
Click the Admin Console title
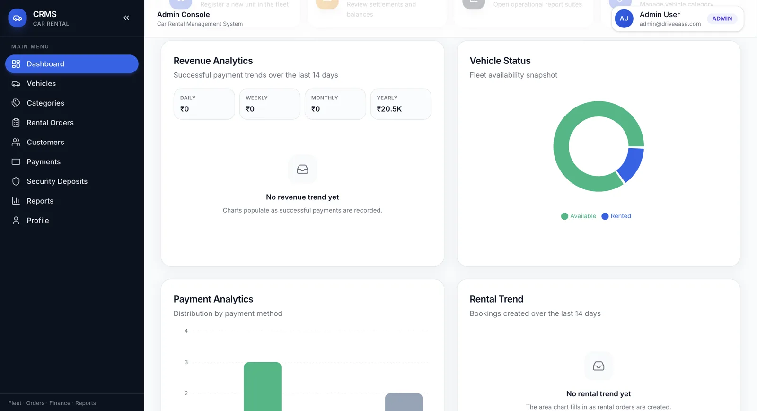click(x=184, y=15)
